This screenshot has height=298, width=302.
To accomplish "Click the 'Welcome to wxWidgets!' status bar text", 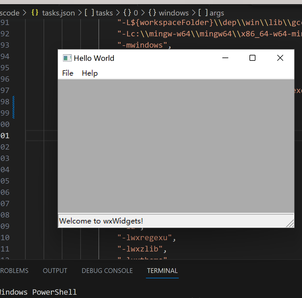I will pyautogui.click(x=101, y=221).
